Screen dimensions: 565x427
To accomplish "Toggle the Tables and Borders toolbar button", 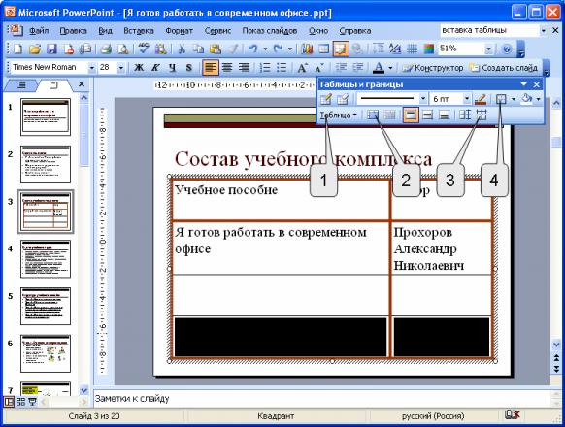I will 341,49.
